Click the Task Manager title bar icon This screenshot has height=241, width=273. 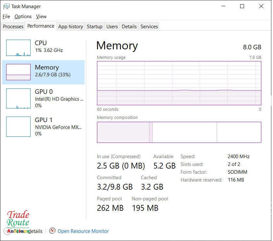(x=6, y=6)
